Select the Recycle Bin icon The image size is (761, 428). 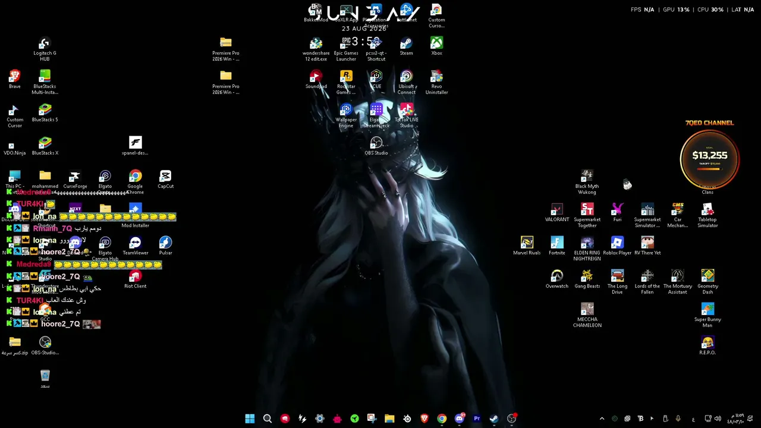click(x=45, y=379)
